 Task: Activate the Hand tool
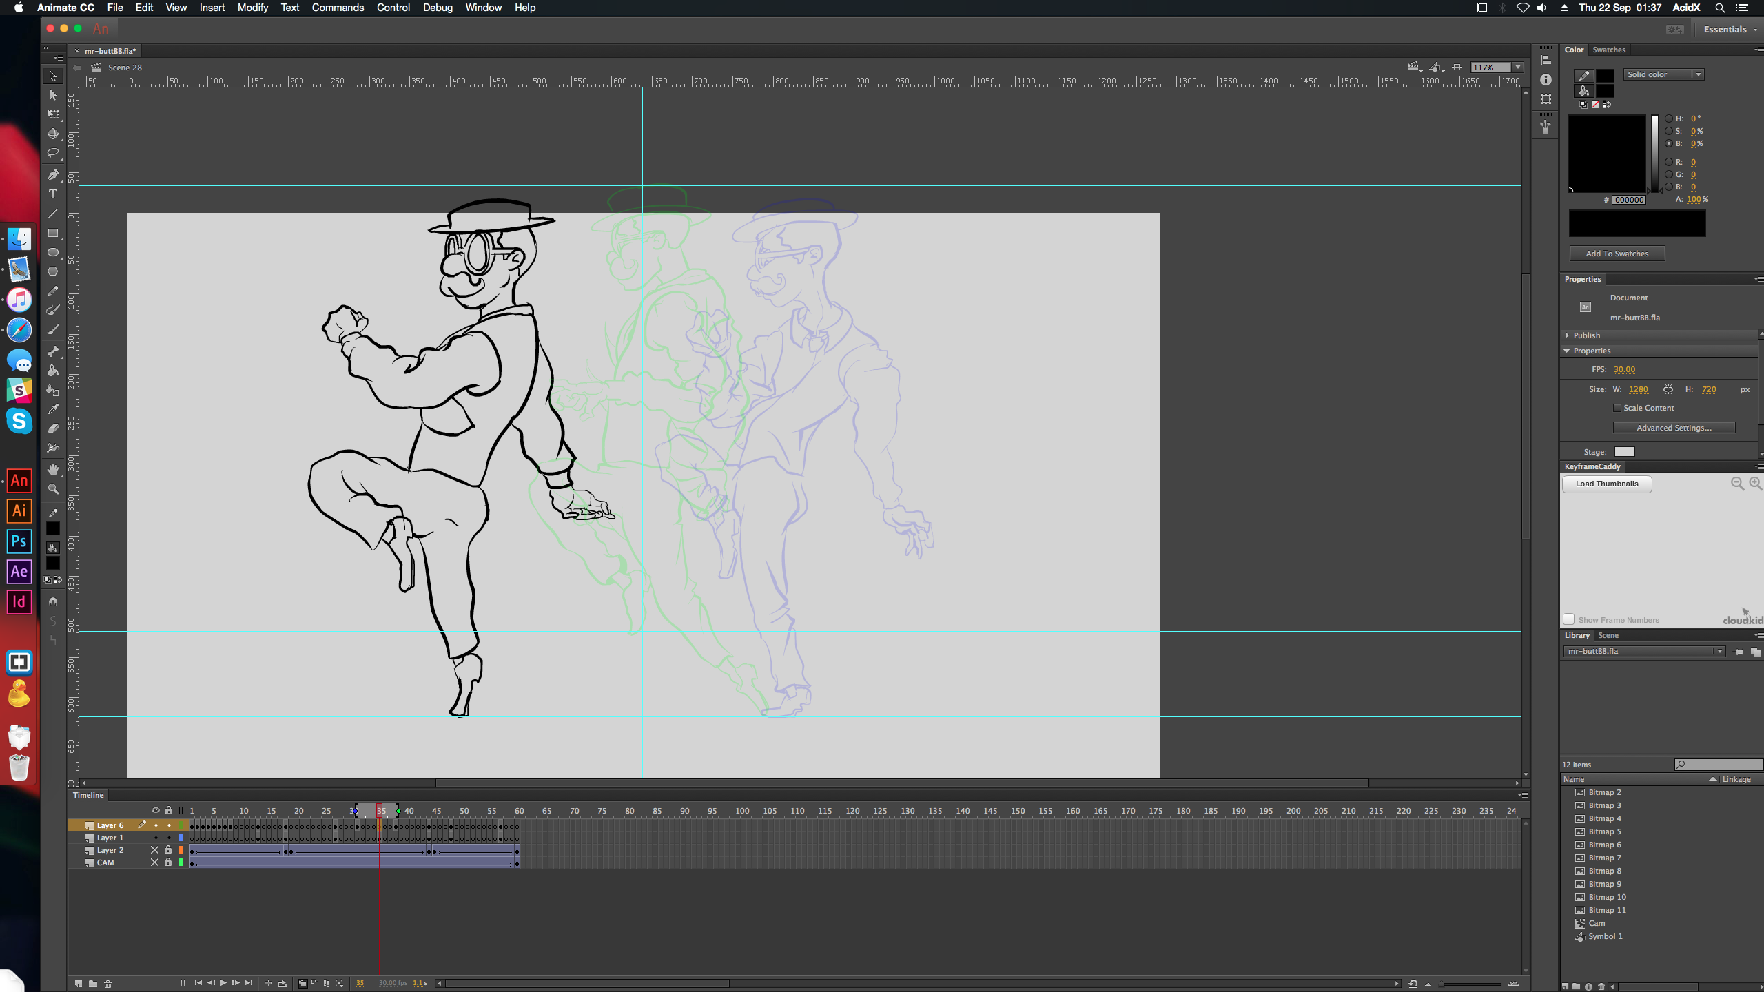click(53, 470)
